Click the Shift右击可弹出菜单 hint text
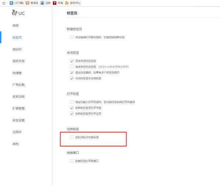Image resolution: width=220 pixels, height=186 pixels. (113, 67)
